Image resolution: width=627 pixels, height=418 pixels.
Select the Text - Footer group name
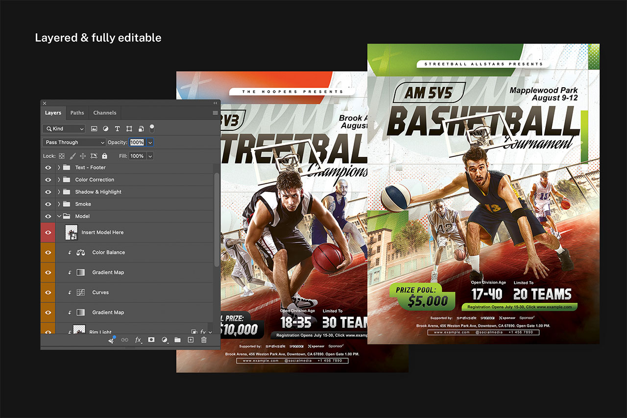pos(91,168)
